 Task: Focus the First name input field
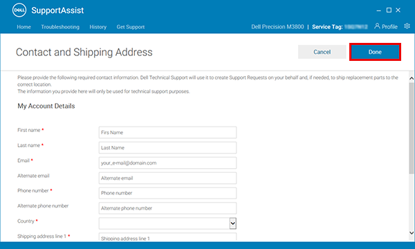[x=167, y=132]
